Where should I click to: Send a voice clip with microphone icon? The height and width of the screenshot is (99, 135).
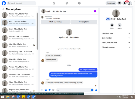42,90
